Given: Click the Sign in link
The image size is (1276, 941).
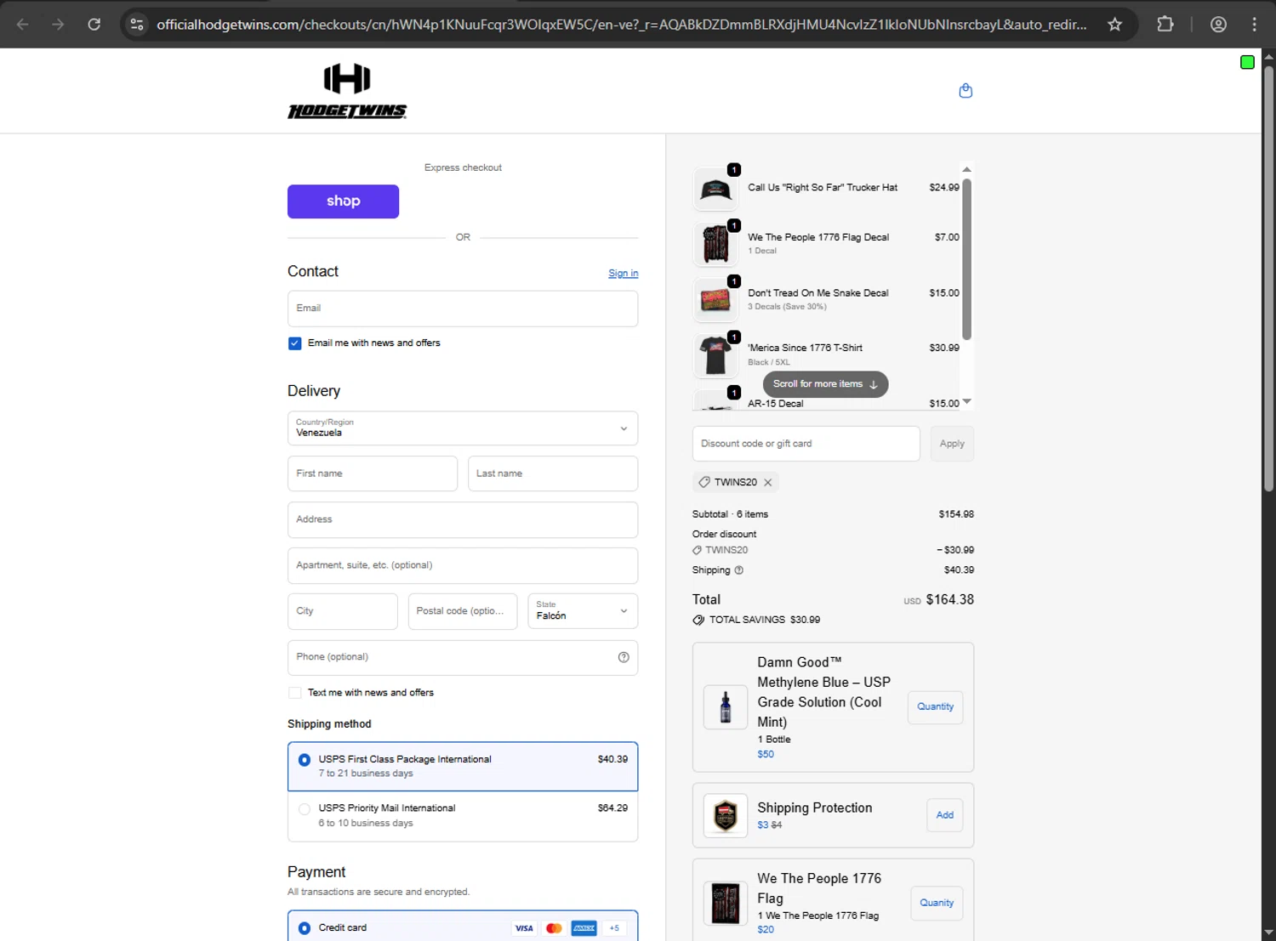Looking at the screenshot, I should click(x=623, y=273).
